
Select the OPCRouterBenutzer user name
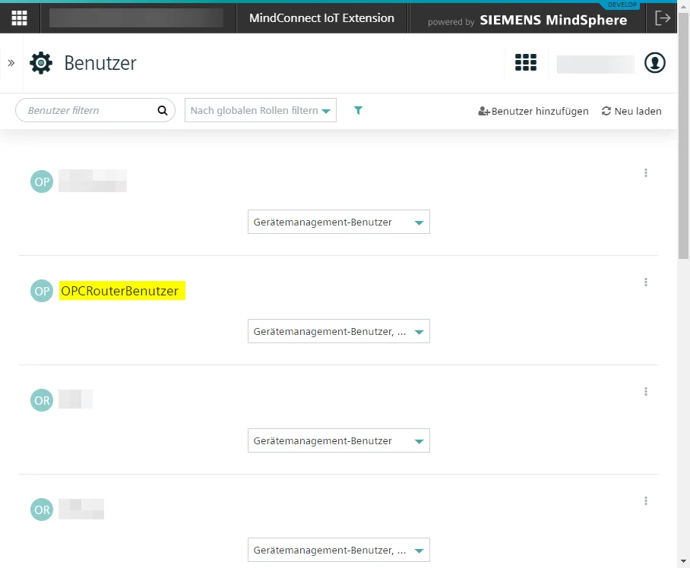[120, 291]
